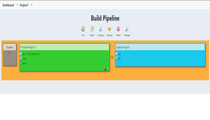Click the calendar icon in Deploy-Project1
This screenshot has height=120, width=210.
pyautogui.click(x=116, y=54)
